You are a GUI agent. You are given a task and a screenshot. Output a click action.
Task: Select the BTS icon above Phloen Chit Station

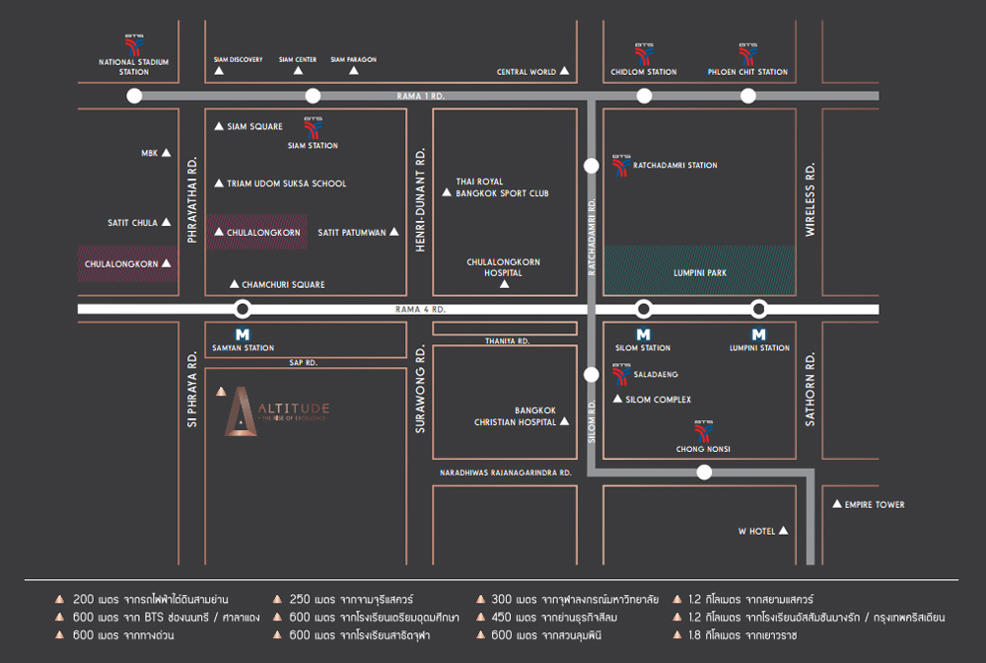tap(747, 53)
